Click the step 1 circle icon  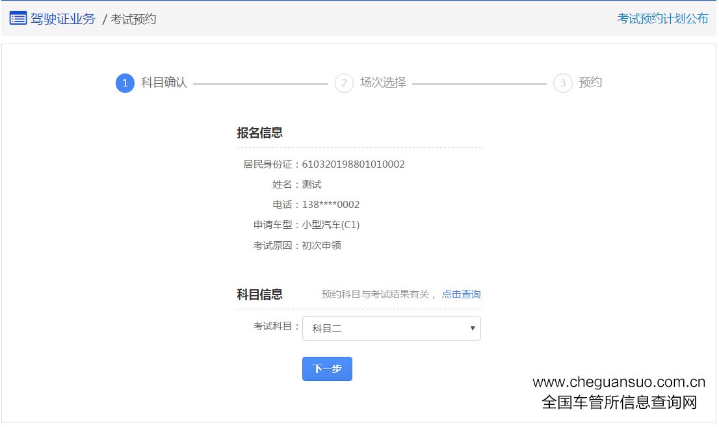125,83
